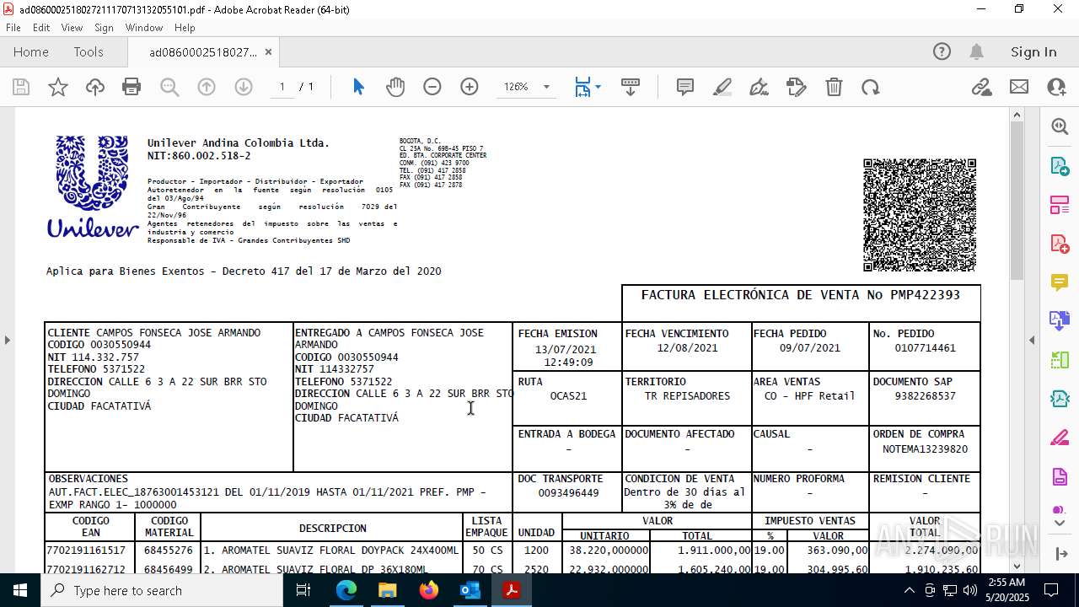Share a link to this file
Viewport: 1079px width, 607px height.
pos(981,87)
